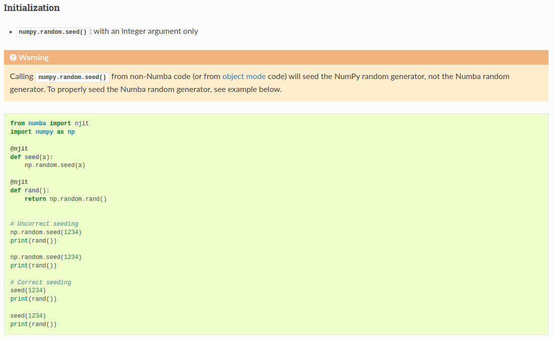Click 'from numba import njit' line
The width and height of the screenshot is (554, 340).
pos(50,123)
